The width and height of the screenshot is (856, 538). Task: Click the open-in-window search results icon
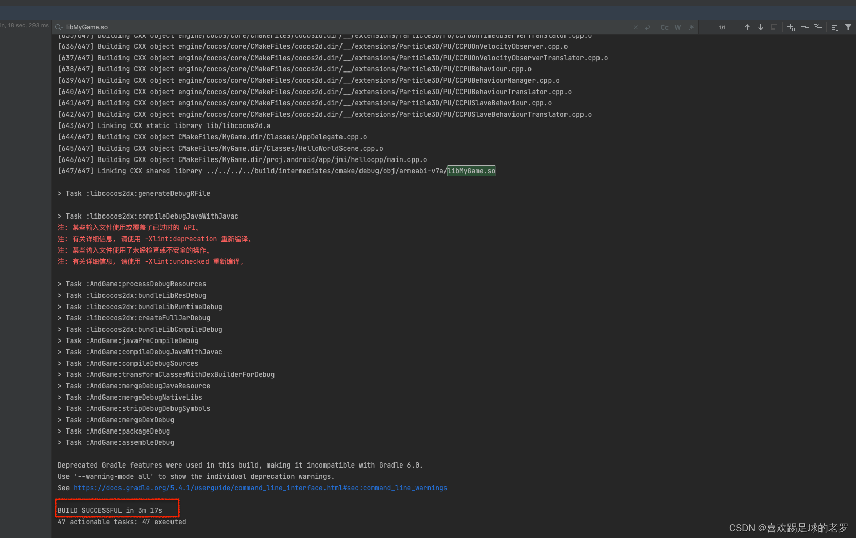(774, 27)
